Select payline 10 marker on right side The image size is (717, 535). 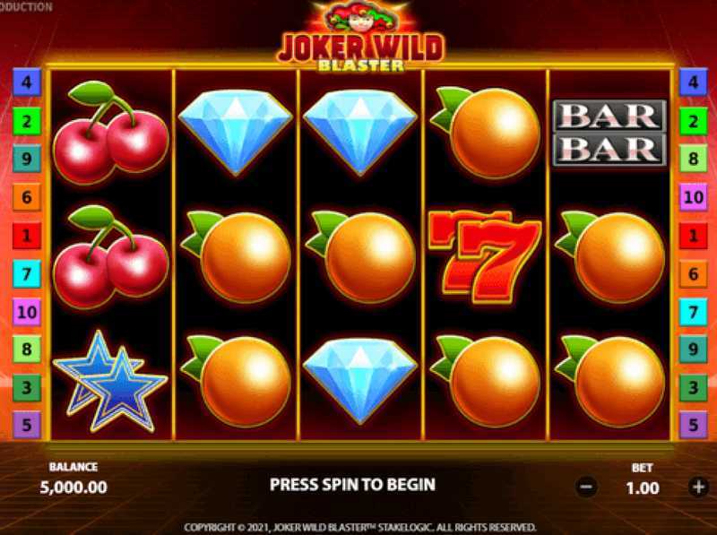(693, 197)
